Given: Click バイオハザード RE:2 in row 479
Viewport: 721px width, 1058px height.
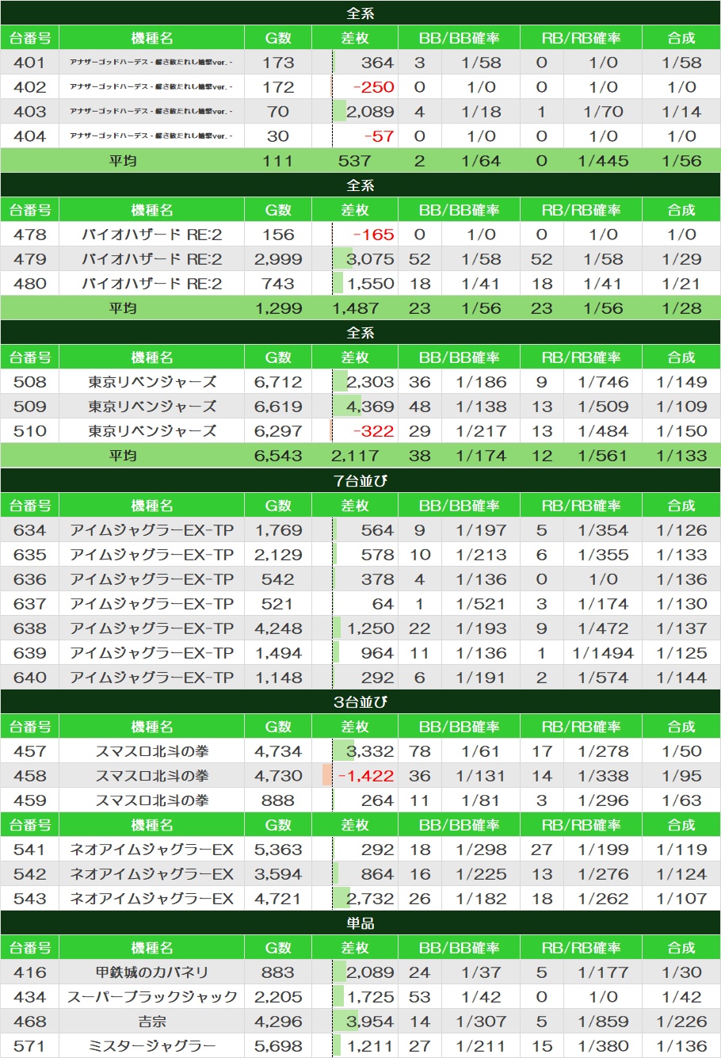Looking at the screenshot, I should click(151, 259).
